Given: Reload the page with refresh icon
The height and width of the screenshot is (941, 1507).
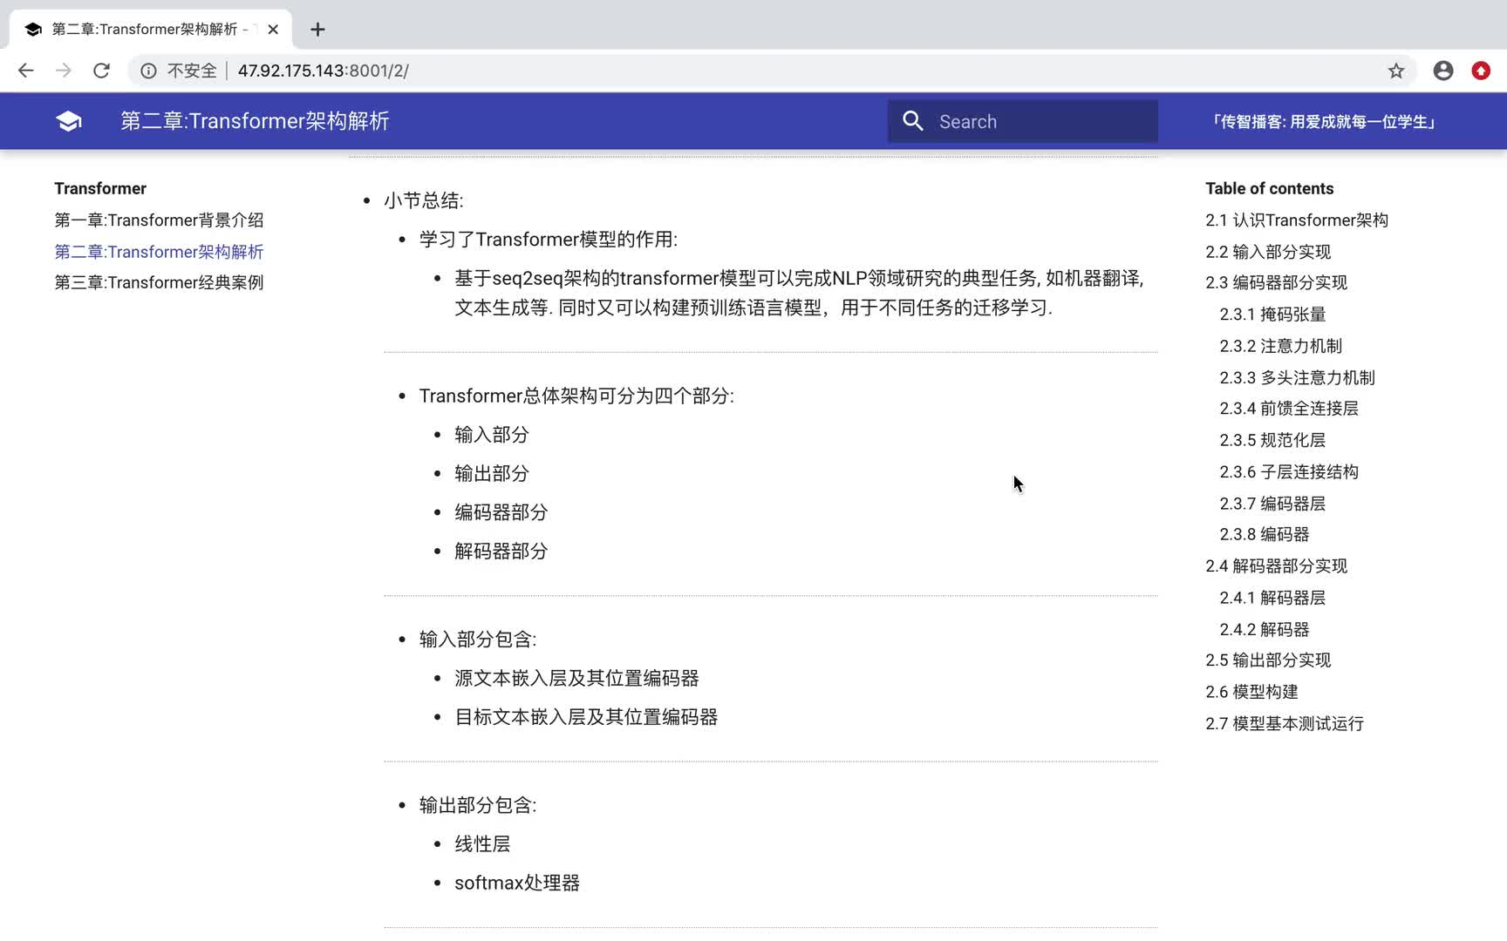Looking at the screenshot, I should pos(101,71).
